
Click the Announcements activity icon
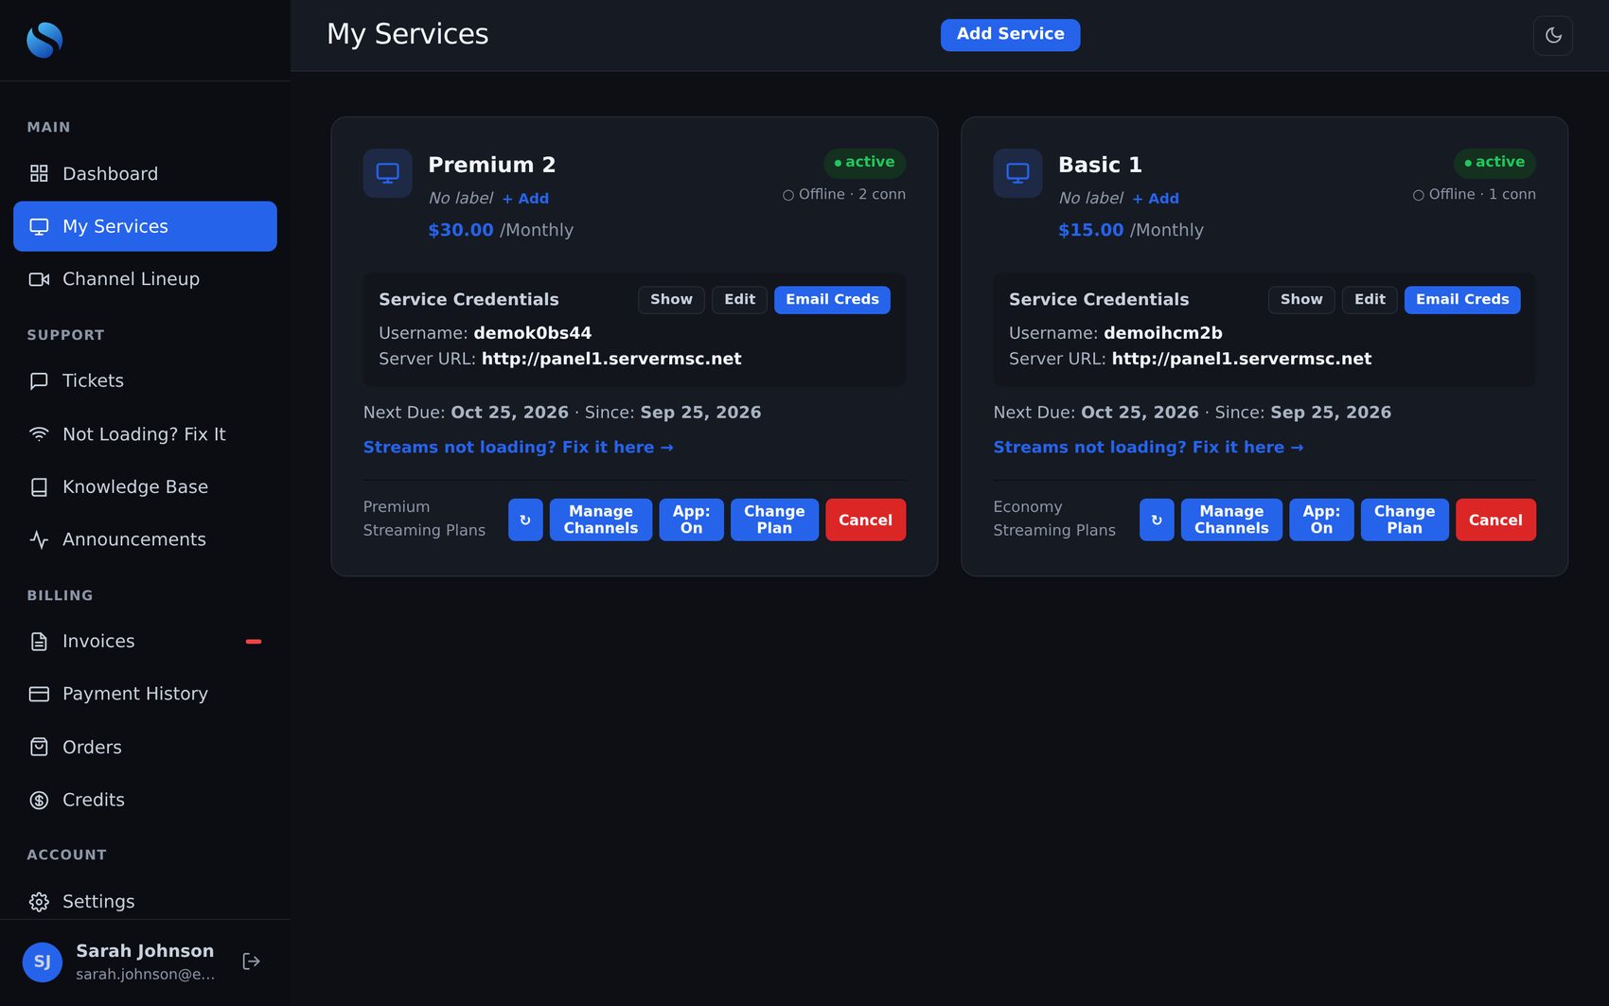pyautogui.click(x=39, y=539)
